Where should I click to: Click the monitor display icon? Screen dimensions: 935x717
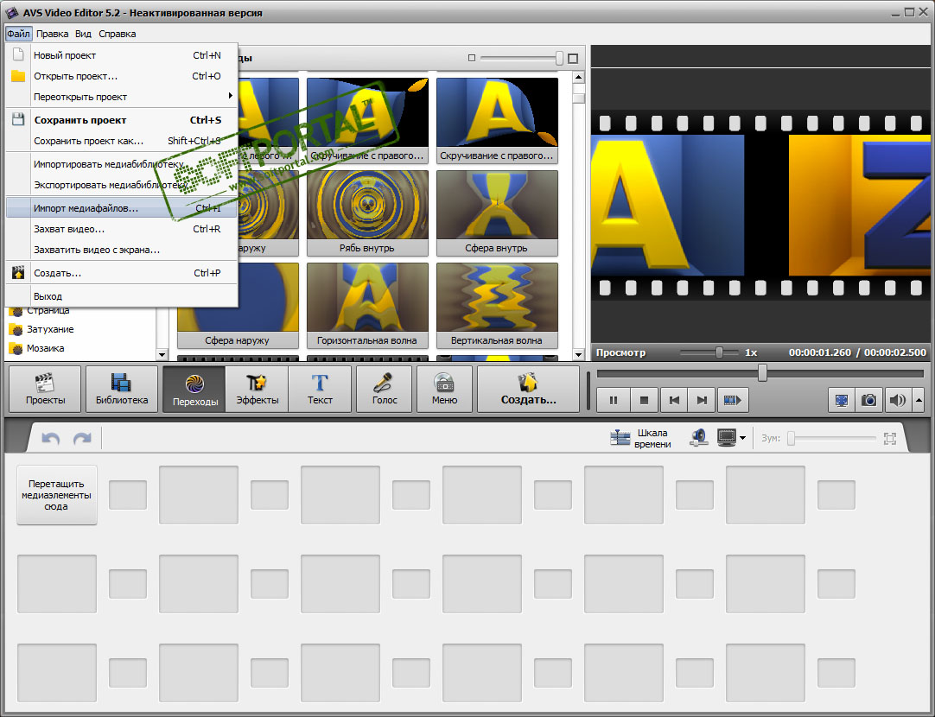(726, 438)
